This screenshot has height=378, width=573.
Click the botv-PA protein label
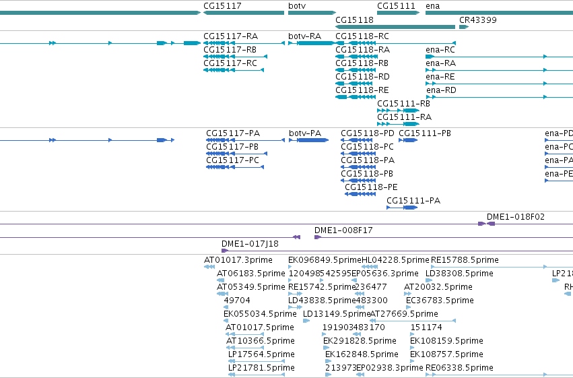coord(305,133)
